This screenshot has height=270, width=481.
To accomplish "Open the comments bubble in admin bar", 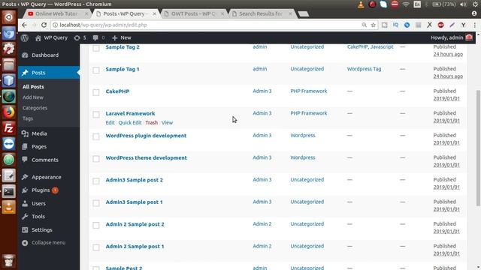I will click(95, 38).
